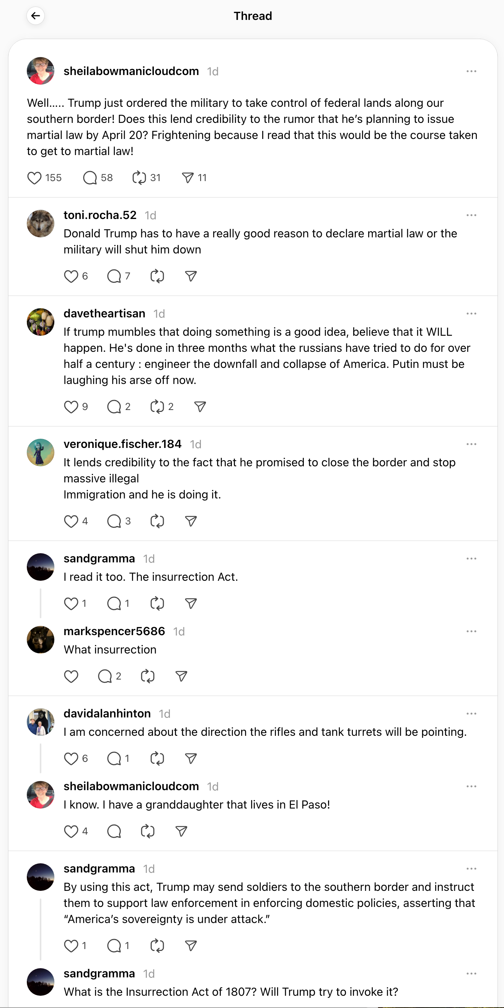Open veronique.fischer.184's avatar
Viewport: 504px width, 1008px height.
40,453
